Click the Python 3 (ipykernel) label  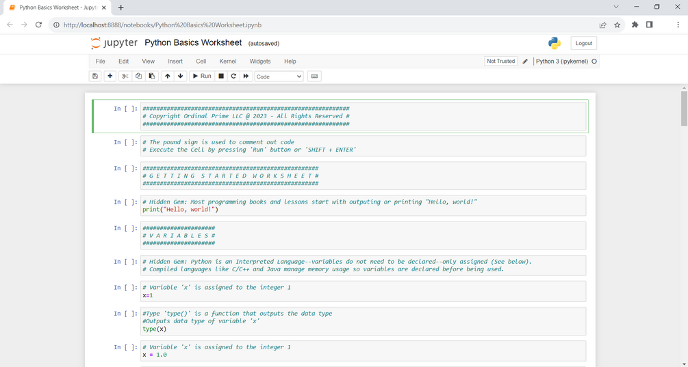click(x=561, y=62)
